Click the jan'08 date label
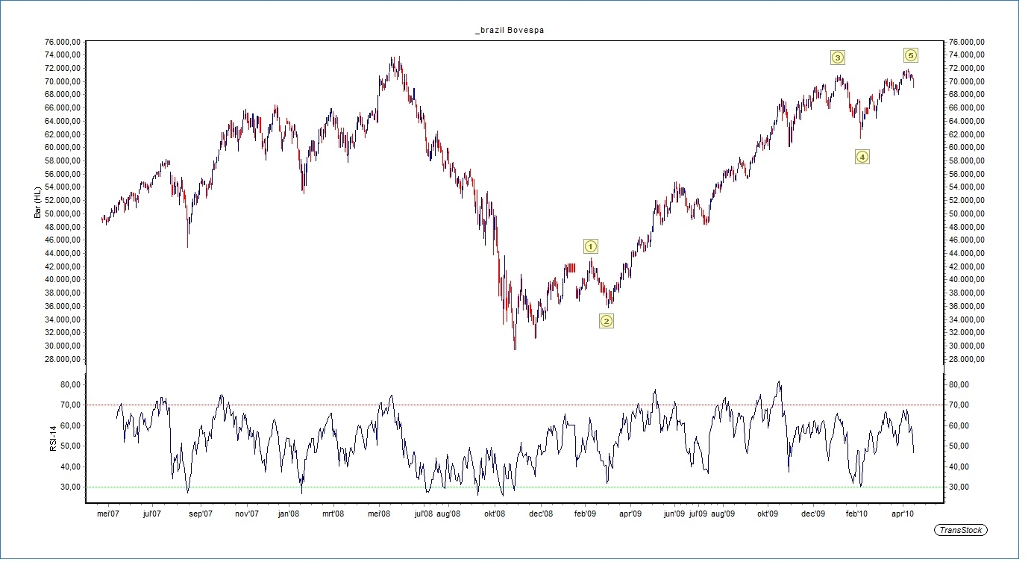1034x574 pixels. [x=289, y=514]
